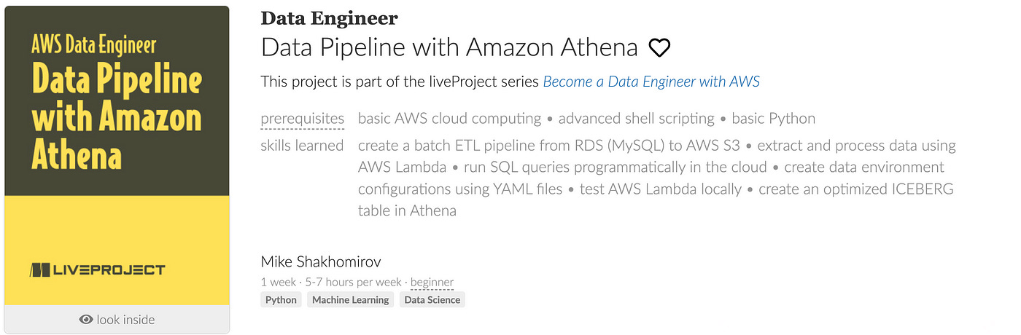Click the book cover thumbnail
The height and width of the screenshot is (335, 1021).
(117, 156)
